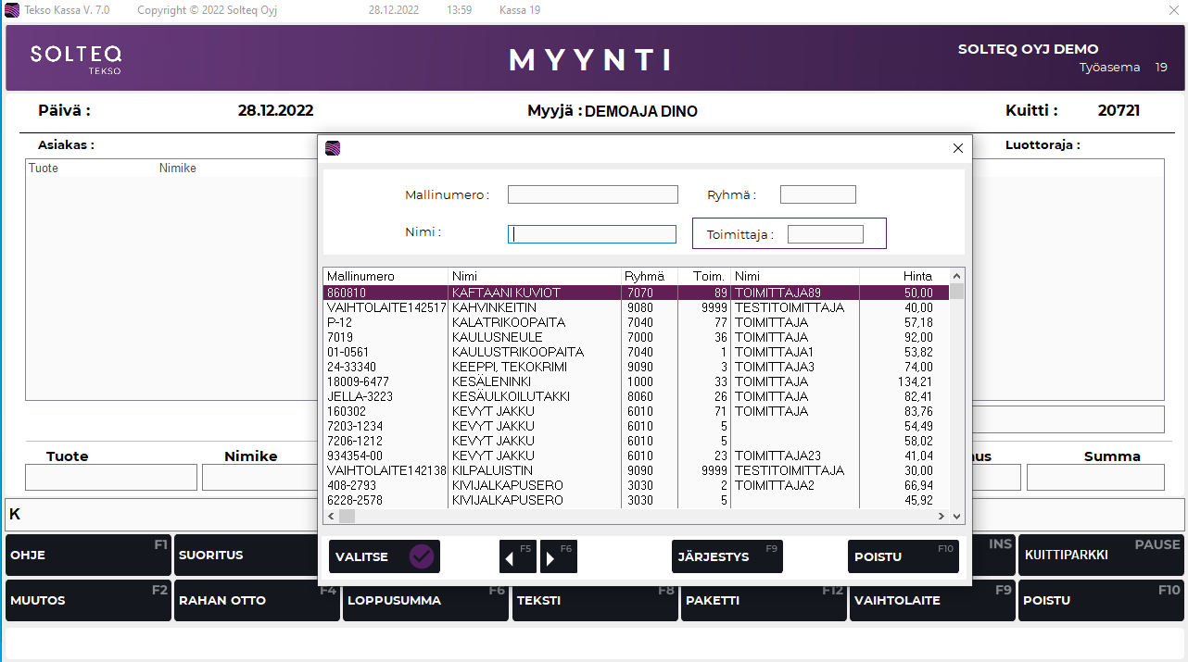The image size is (1188, 662).
Task: Open KUITTIPARKKI receipt parking button
Action: 1101,556
